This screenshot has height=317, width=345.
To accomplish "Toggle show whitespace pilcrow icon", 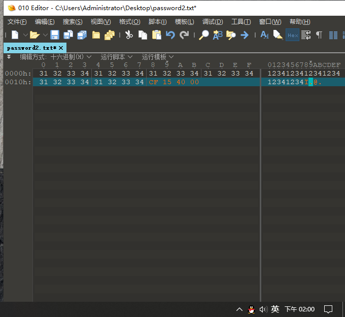I will 319,35.
